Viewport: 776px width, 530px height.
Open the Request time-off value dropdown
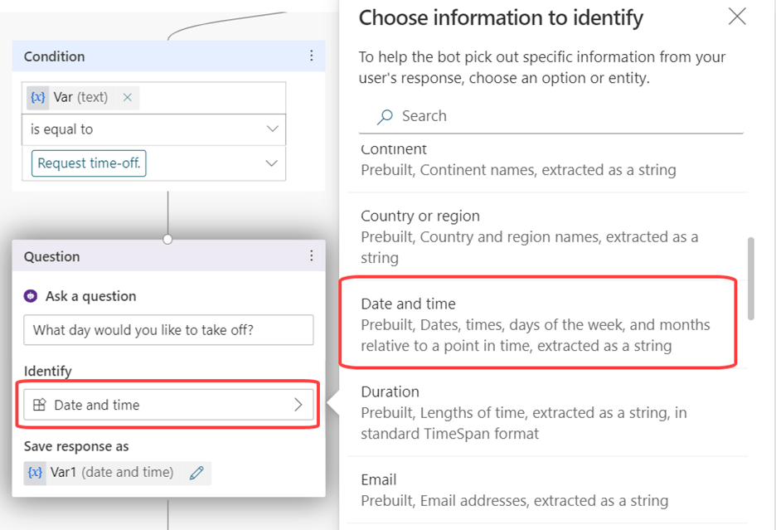pos(272,163)
